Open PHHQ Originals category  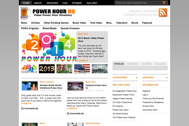pos(30,28)
